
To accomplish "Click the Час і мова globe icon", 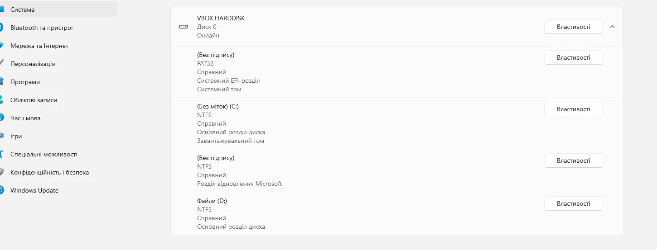I will pyautogui.click(x=1, y=118).
